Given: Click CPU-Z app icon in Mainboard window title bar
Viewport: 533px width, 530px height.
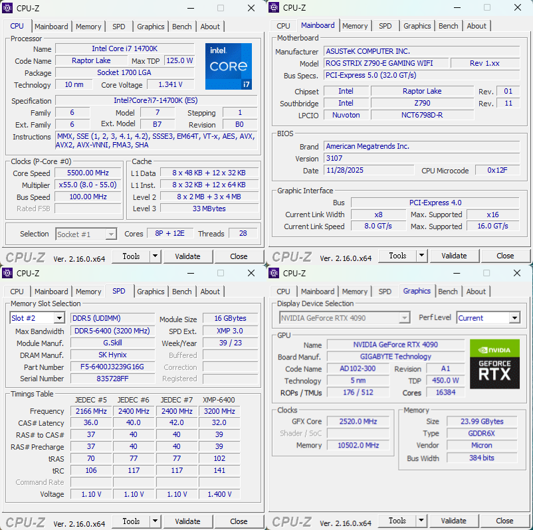Looking at the screenshot, I should point(274,8).
